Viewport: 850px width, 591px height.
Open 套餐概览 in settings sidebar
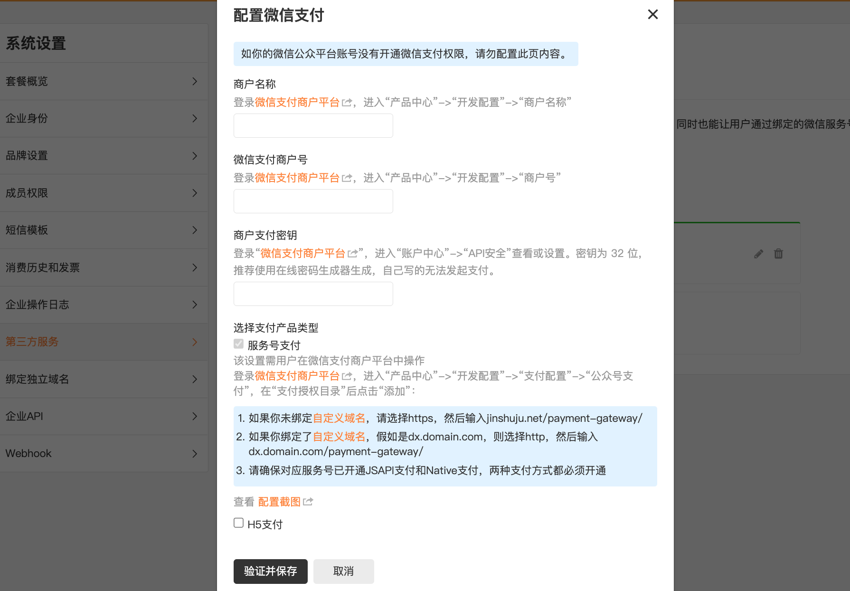coord(104,81)
